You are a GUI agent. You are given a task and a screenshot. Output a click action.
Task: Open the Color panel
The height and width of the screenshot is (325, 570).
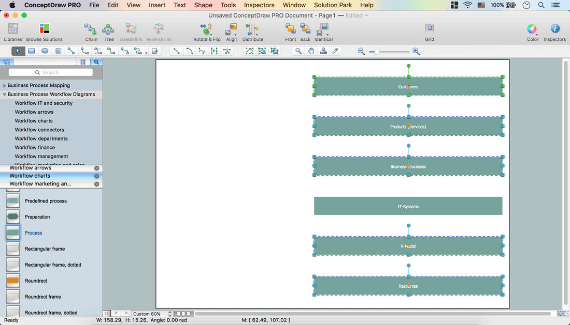533,32
